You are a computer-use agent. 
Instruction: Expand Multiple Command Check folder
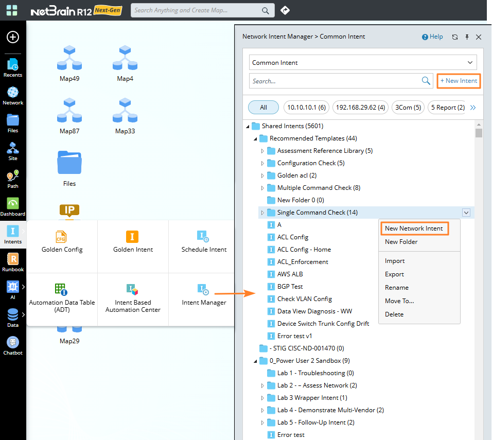[262, 188]
